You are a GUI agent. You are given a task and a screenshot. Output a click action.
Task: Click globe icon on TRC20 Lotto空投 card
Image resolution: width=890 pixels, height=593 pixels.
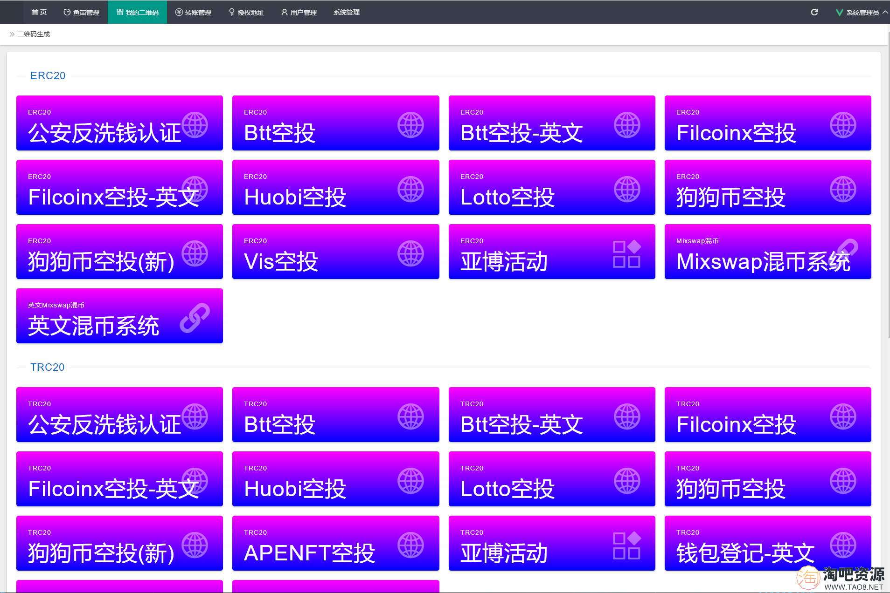coord(627,481)
